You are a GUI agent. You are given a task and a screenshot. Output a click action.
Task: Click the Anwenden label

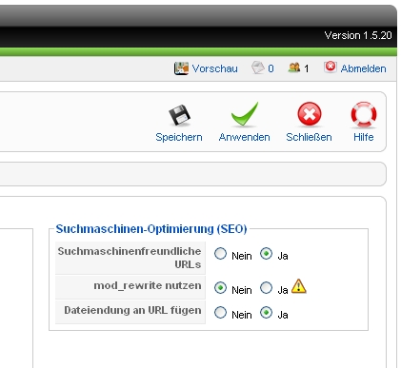245,137
